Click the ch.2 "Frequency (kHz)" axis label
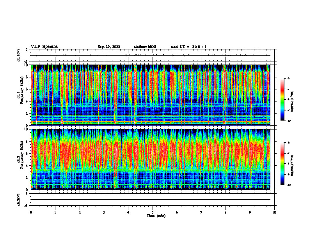Viewport: 309px width, 238px height. coord(21,155)
